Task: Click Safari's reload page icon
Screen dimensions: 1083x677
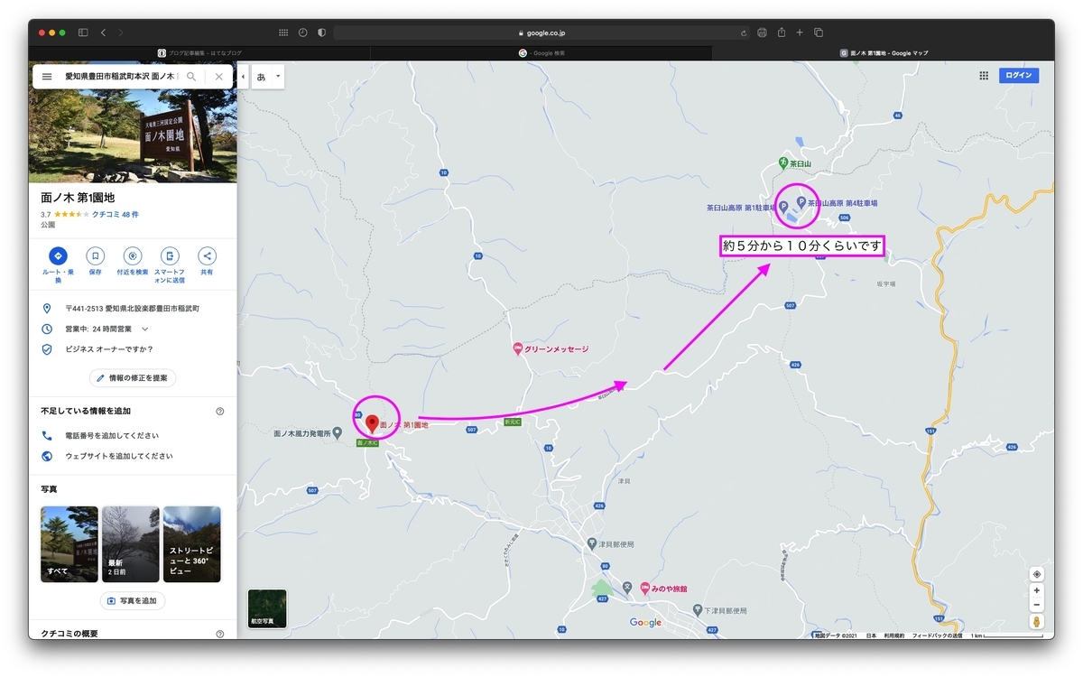Action: point(744,32)
